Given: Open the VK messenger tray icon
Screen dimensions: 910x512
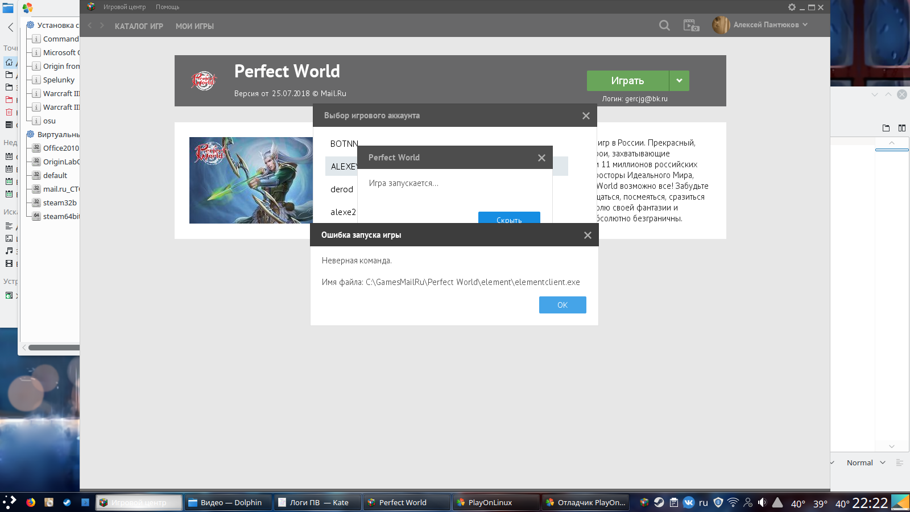Looking at the screenshot, I should pos(689,502).
